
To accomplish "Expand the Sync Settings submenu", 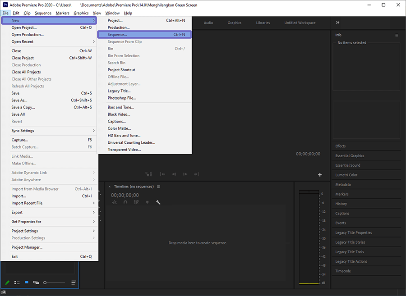I will pyautogui.click(x=49, y=131).
